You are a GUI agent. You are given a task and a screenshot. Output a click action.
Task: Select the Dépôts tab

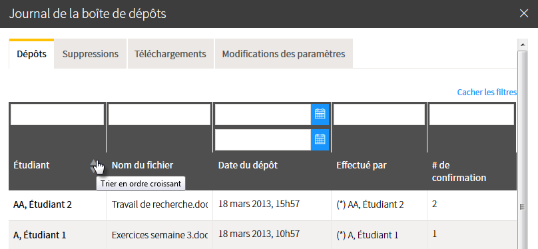coord(31,54)
